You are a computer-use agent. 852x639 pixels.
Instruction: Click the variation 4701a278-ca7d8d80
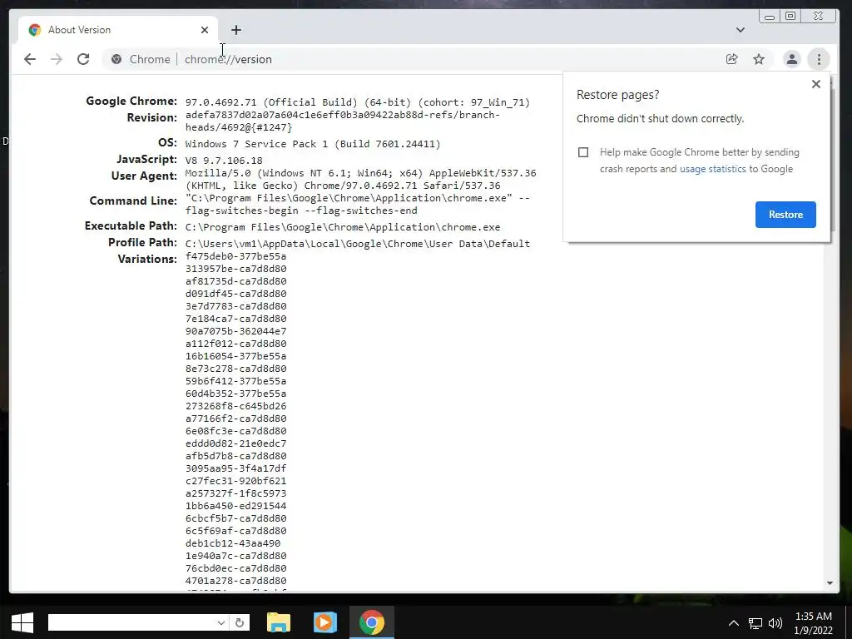pyautogui.click(x=235, y=581)
